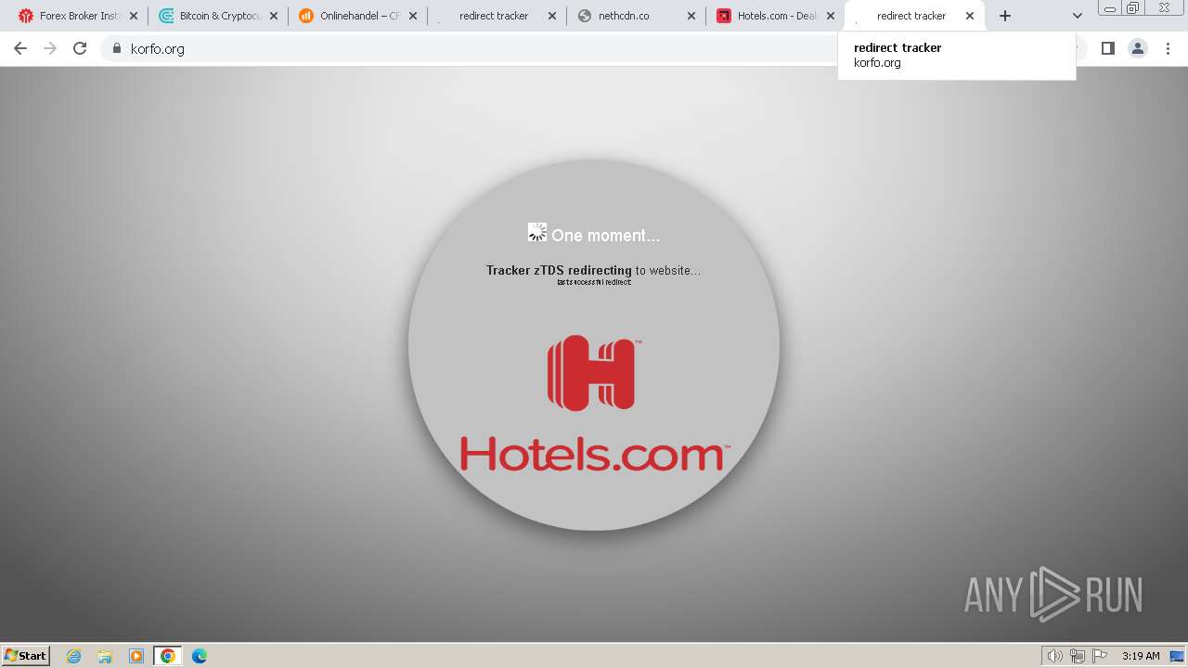Image resolution: width=1188 pixels, height=668 pixels.
Task: Reload the korfo.org page
Action: 80,48
